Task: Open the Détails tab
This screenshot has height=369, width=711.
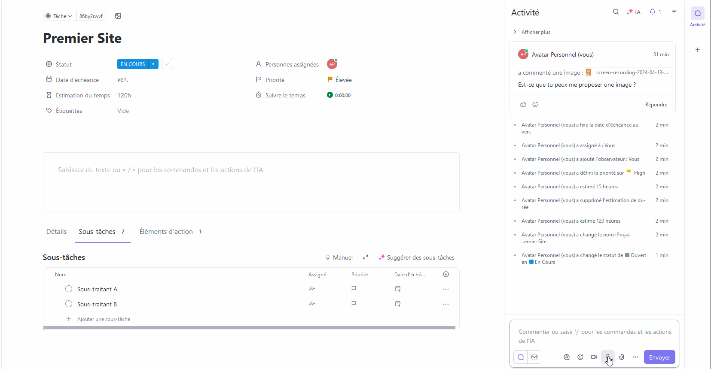Action: pos(56,232)
